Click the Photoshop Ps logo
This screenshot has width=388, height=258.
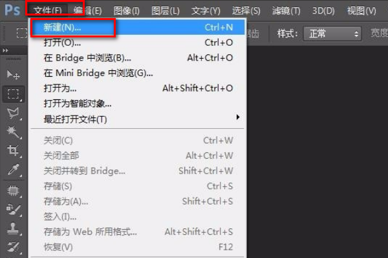[x=12, y=10]
